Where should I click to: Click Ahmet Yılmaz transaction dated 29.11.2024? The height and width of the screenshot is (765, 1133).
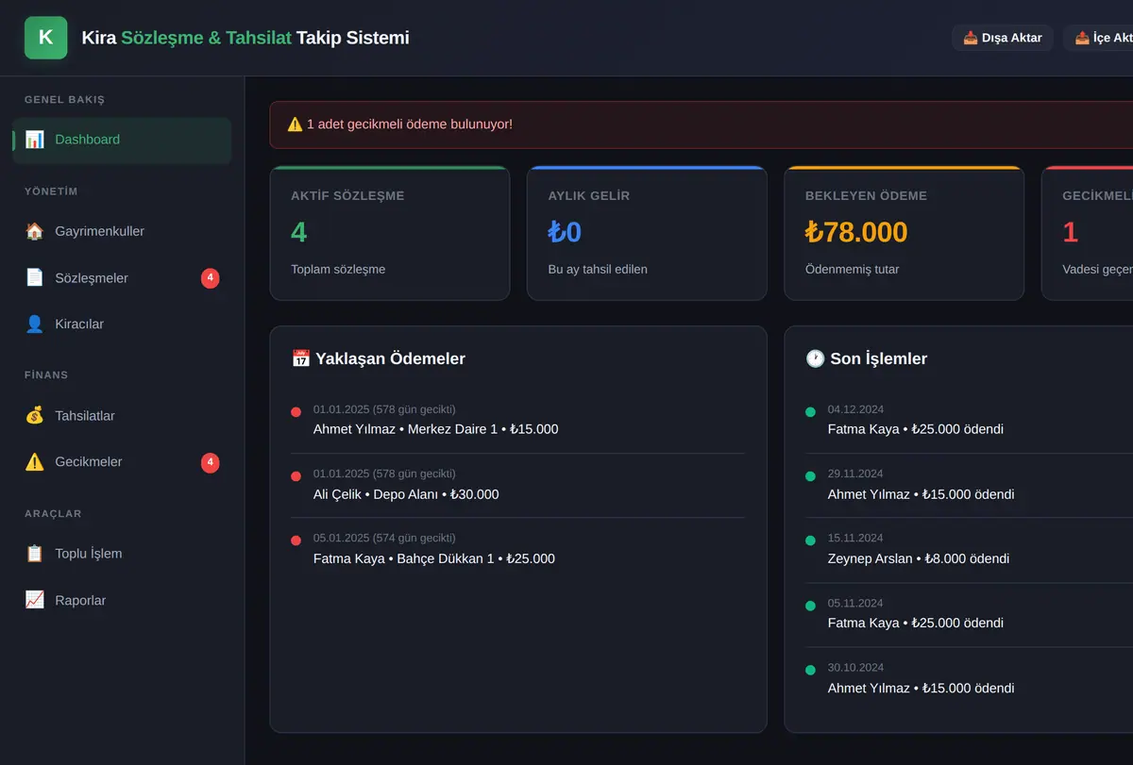[x=969, y=485]
